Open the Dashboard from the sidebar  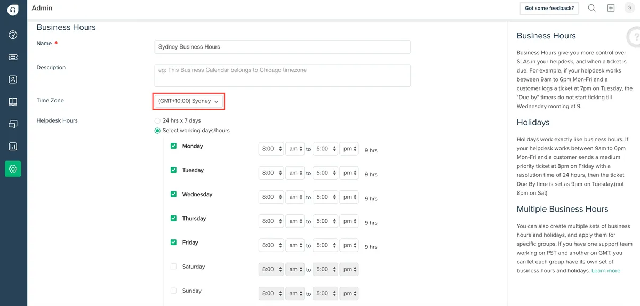(x=13, y=35)
